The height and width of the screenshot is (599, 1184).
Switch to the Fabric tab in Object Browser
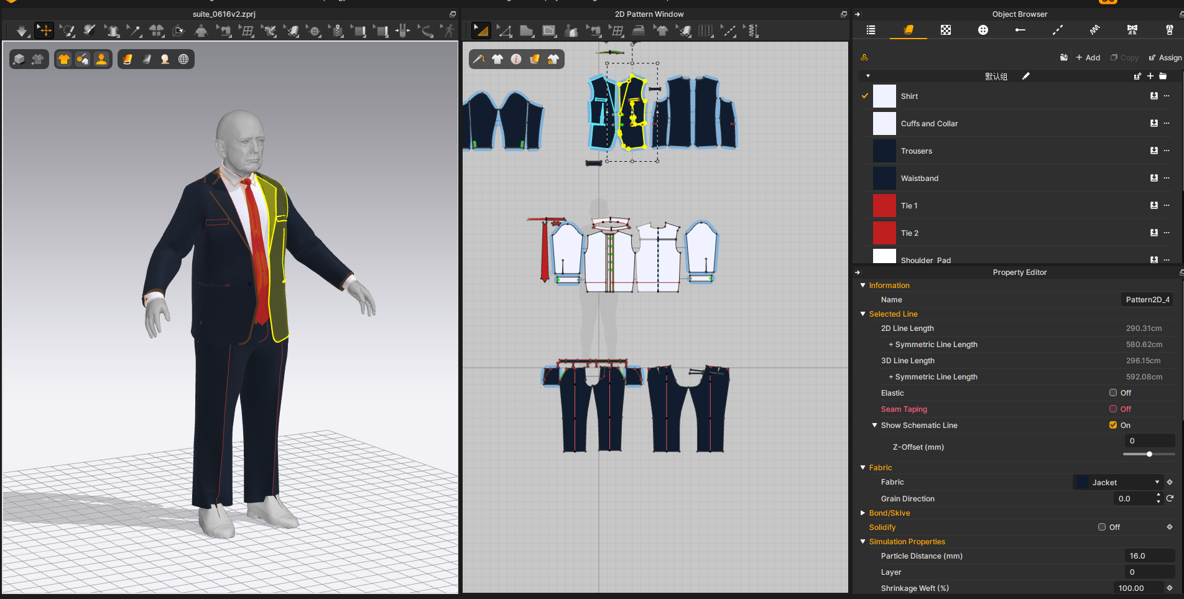point(908,30)
